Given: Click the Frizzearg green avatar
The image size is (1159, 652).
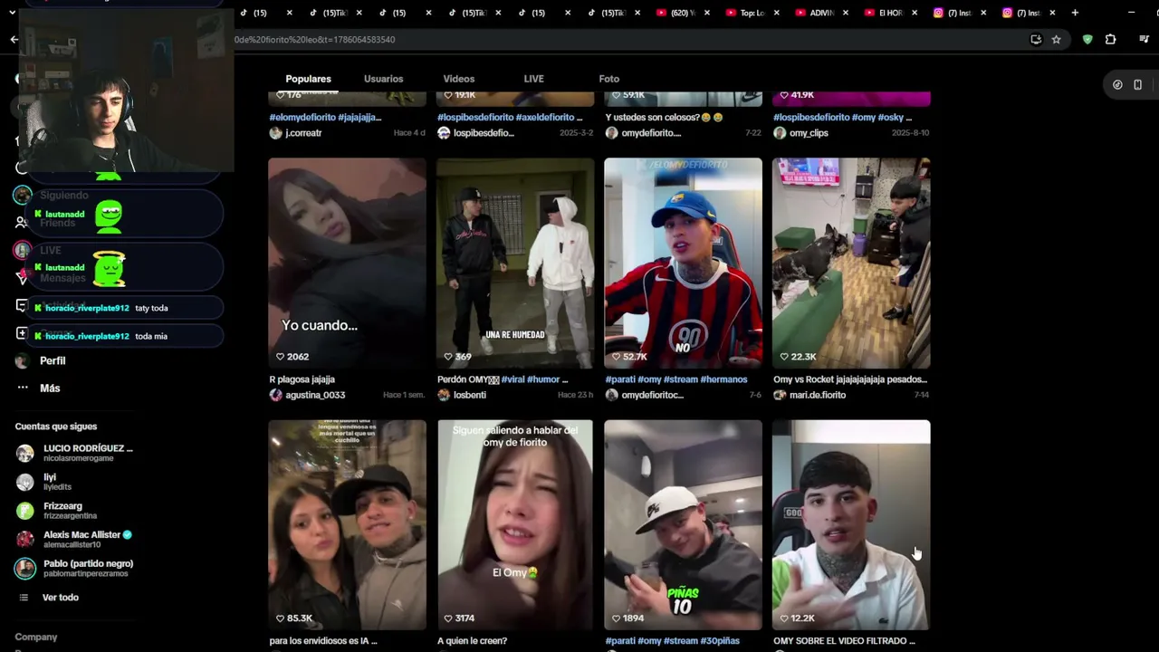Looking at the screenshot, I should [25, 511].
